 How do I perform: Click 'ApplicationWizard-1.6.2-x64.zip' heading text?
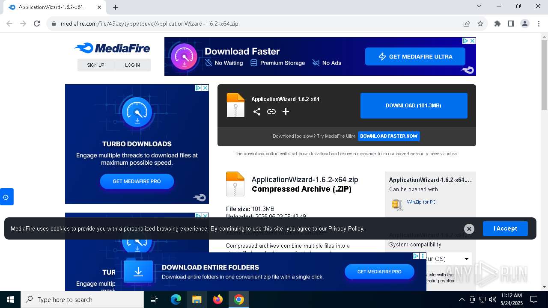point(305,180)
